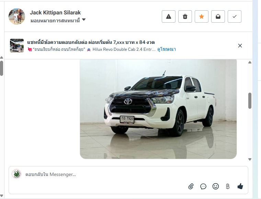
Task: Open Jack Kittipan Silarak's profile picture
Action: tap(17, 16)
